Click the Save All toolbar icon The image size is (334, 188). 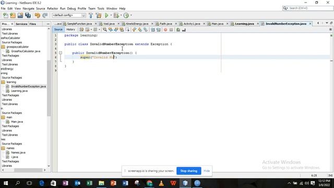pyautogui.click(x=28, y=15)
